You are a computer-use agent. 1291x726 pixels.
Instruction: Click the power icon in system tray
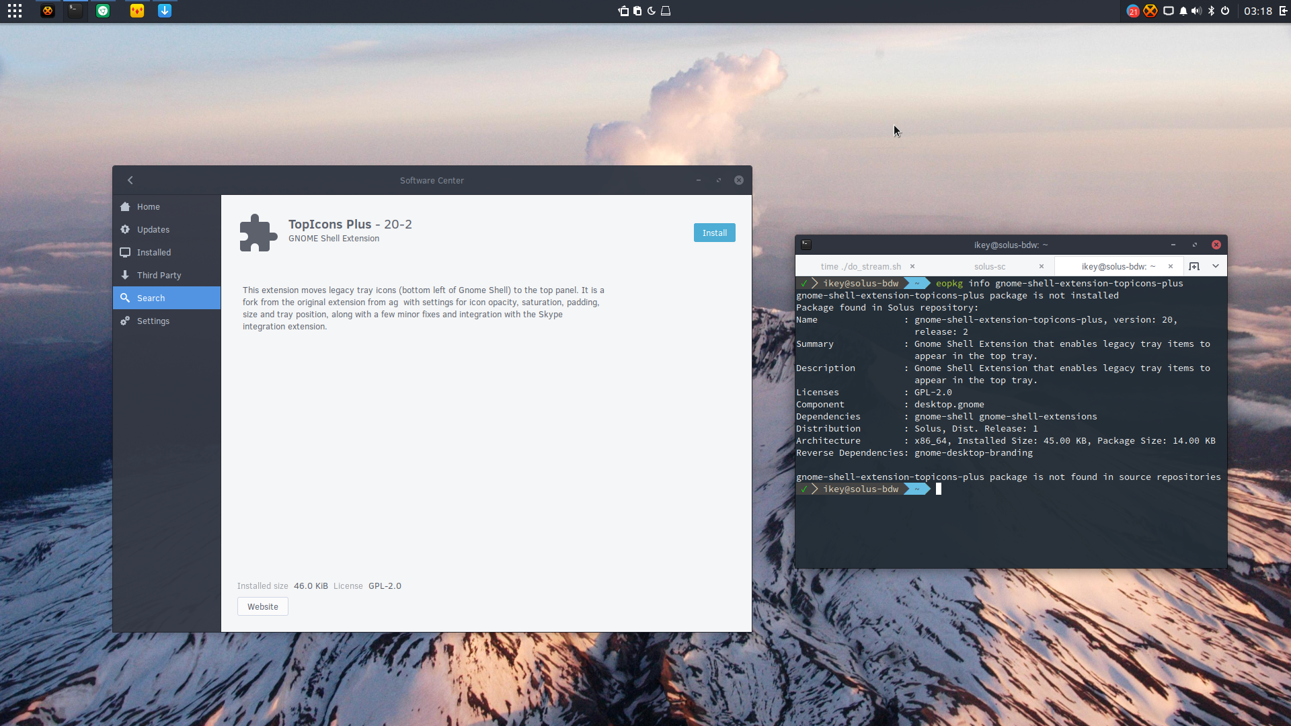[x=1225, y=11]
